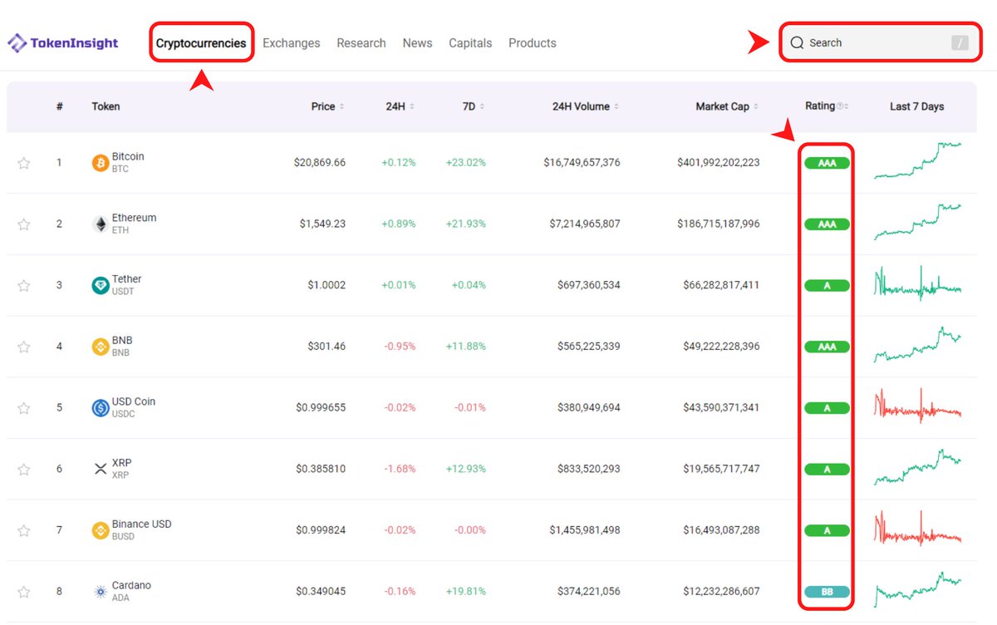Open Bitcoin's last 7 days chart
Image resolution: width=997 pixels, height=625 pixels.
(x=917, y=160)
